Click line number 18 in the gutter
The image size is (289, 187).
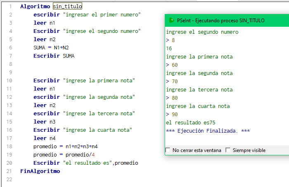[9, 146]
